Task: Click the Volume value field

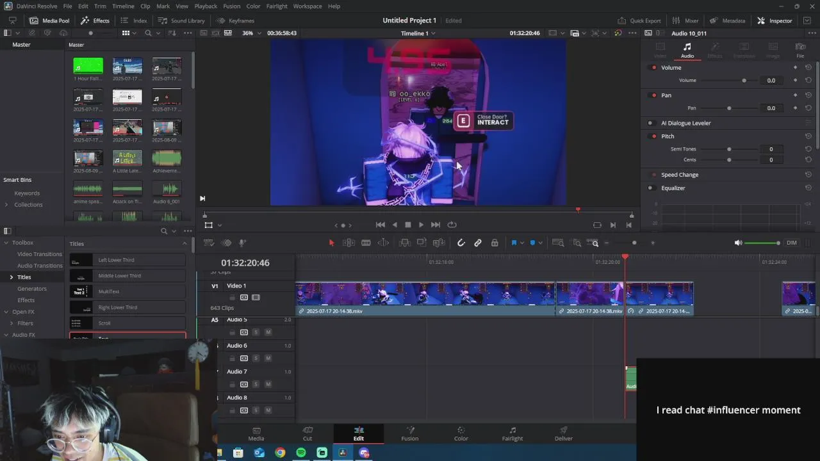Action: click(x=771, y=80)
